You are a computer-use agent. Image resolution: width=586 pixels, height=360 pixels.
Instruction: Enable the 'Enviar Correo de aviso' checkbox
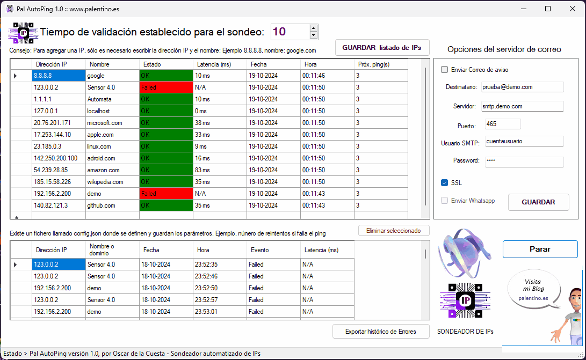tap(445, 69)
